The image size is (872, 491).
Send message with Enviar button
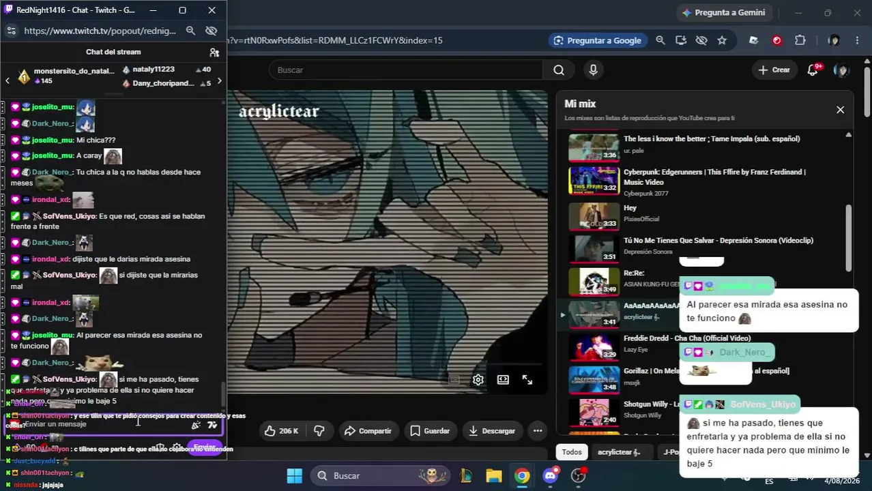[x=205, y=447]
